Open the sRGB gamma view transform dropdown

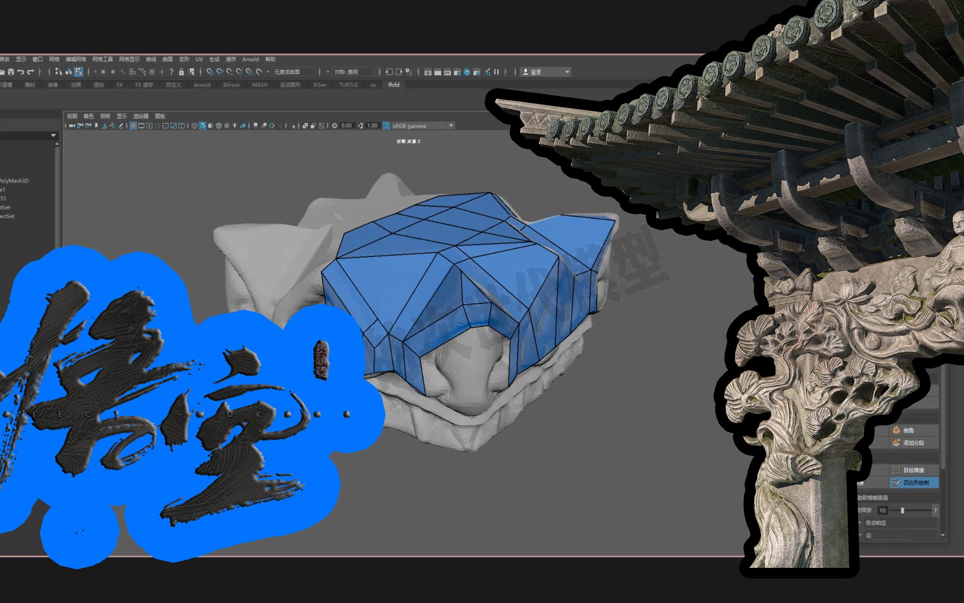451,126
